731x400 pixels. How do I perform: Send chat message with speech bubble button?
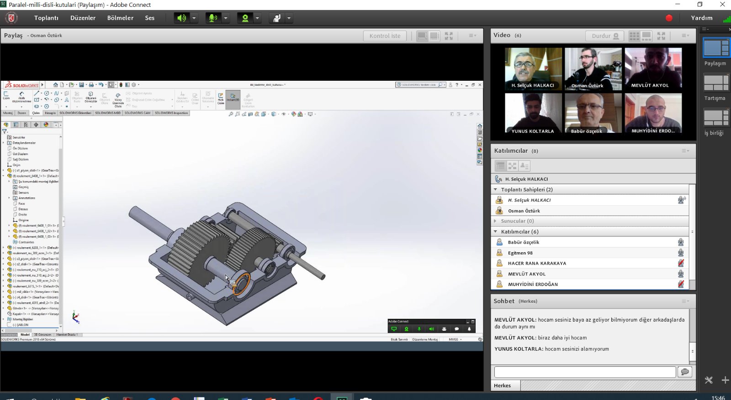(684, 372)
